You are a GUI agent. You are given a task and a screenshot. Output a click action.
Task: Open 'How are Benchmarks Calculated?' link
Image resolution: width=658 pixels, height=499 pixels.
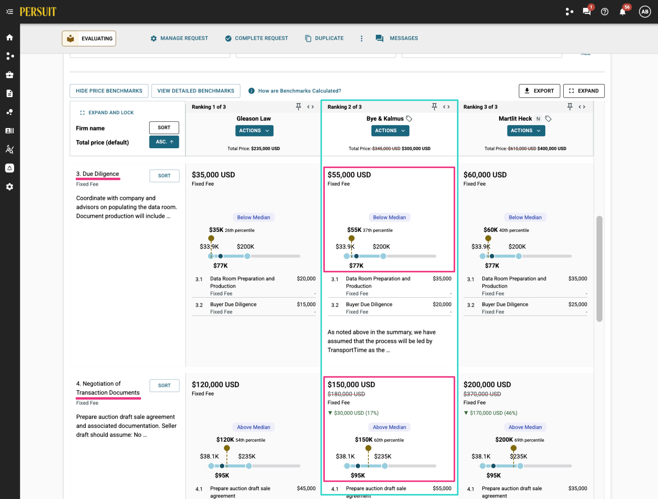[300, 91]
